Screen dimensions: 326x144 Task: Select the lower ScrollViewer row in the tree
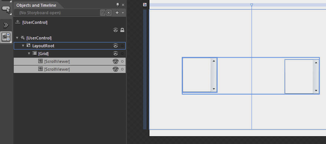point(70,69)
